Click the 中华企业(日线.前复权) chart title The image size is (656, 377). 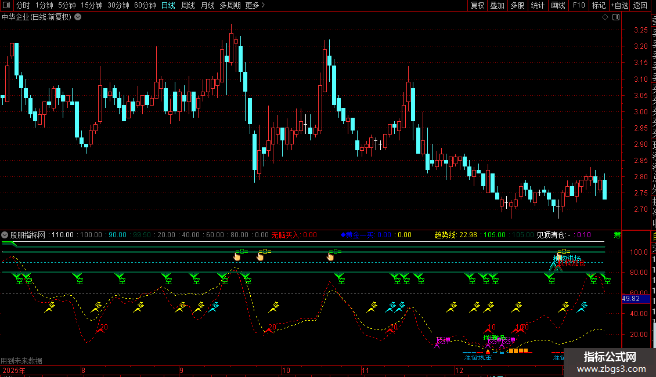pos(37,17)
